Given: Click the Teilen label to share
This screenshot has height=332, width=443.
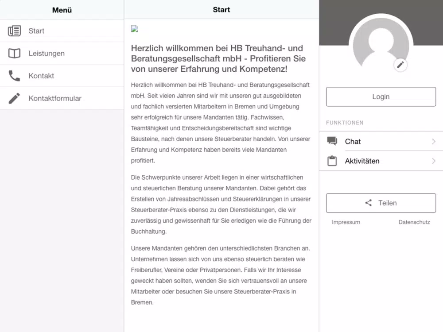Looking at the screenshot, I should (388, 203).
